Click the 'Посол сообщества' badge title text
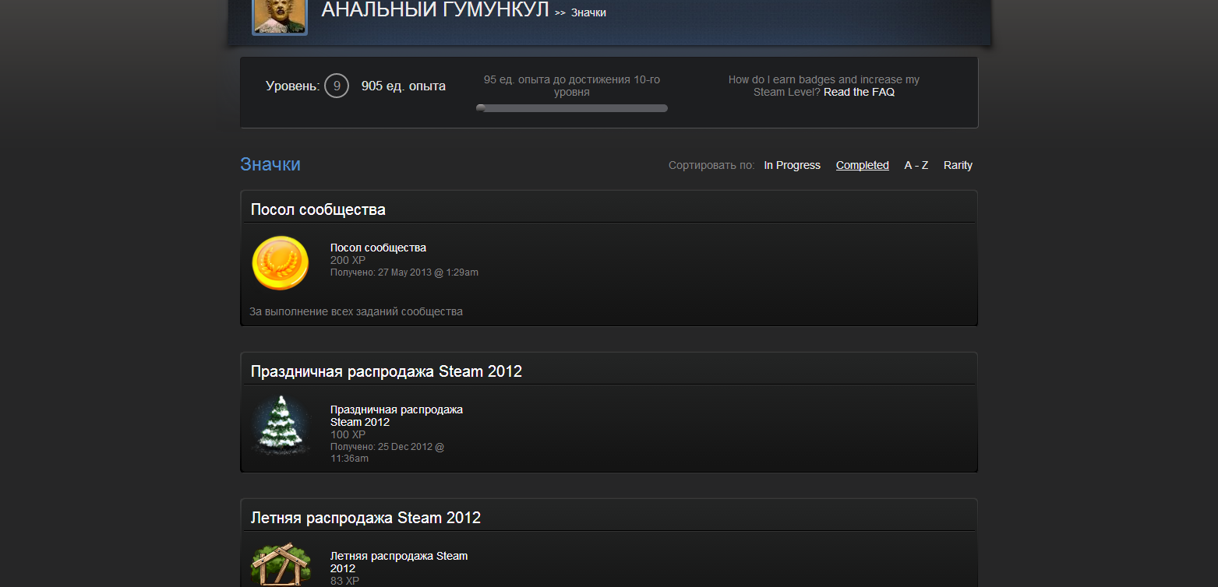 [x=378, y=248]
